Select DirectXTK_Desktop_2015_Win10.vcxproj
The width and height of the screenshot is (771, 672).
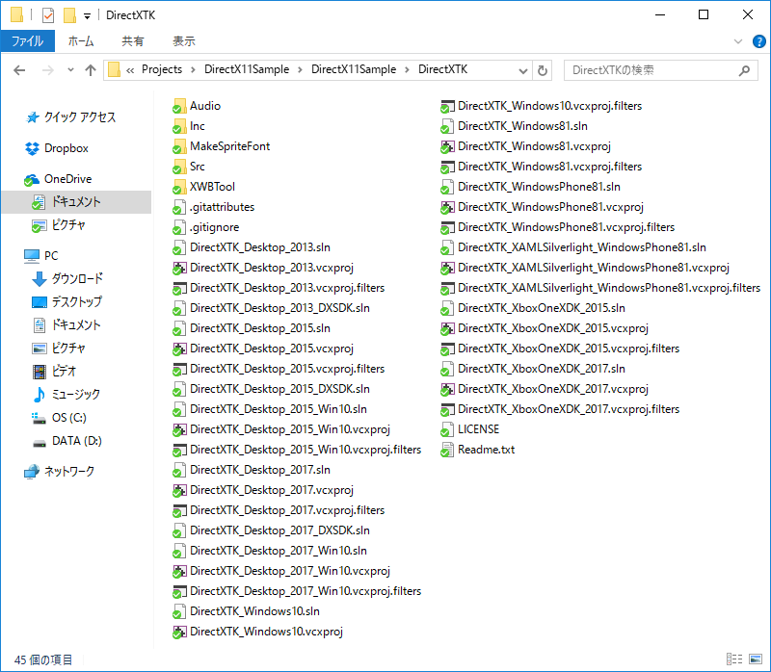[281, 429]
